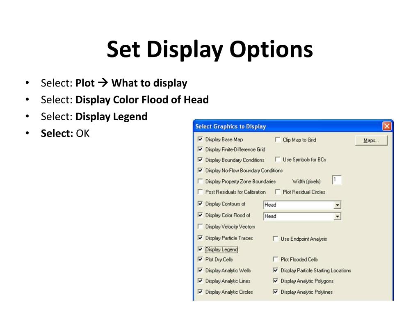The width and height of the screenshot is (420, 315).
Task: Enable Post Residuals for Calibration
Action: [x=200, y=192]
